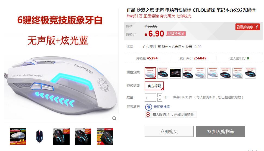Choose the second black mouse color swatch
The width and height of the screenshot is (264, 151).
point(163,73)
